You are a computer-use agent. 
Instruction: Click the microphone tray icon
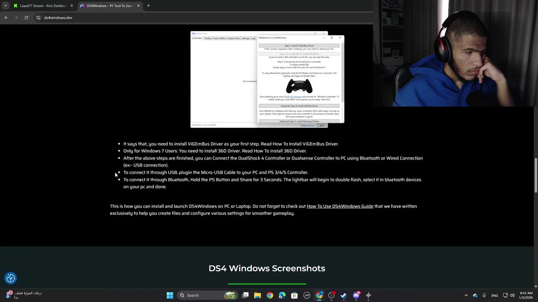(x=484, y=295)
